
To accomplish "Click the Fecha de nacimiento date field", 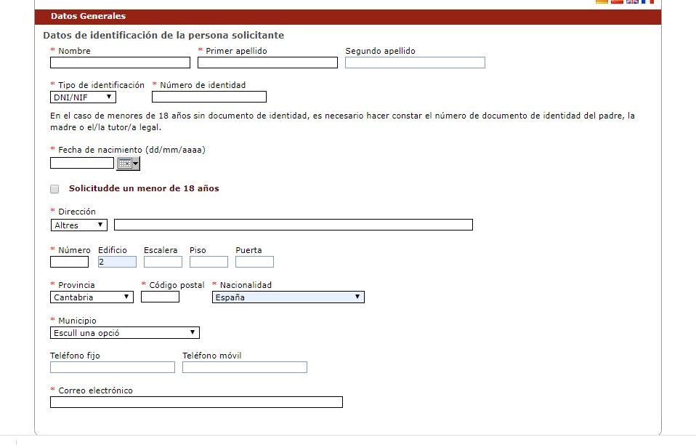I will pos(82,163).
